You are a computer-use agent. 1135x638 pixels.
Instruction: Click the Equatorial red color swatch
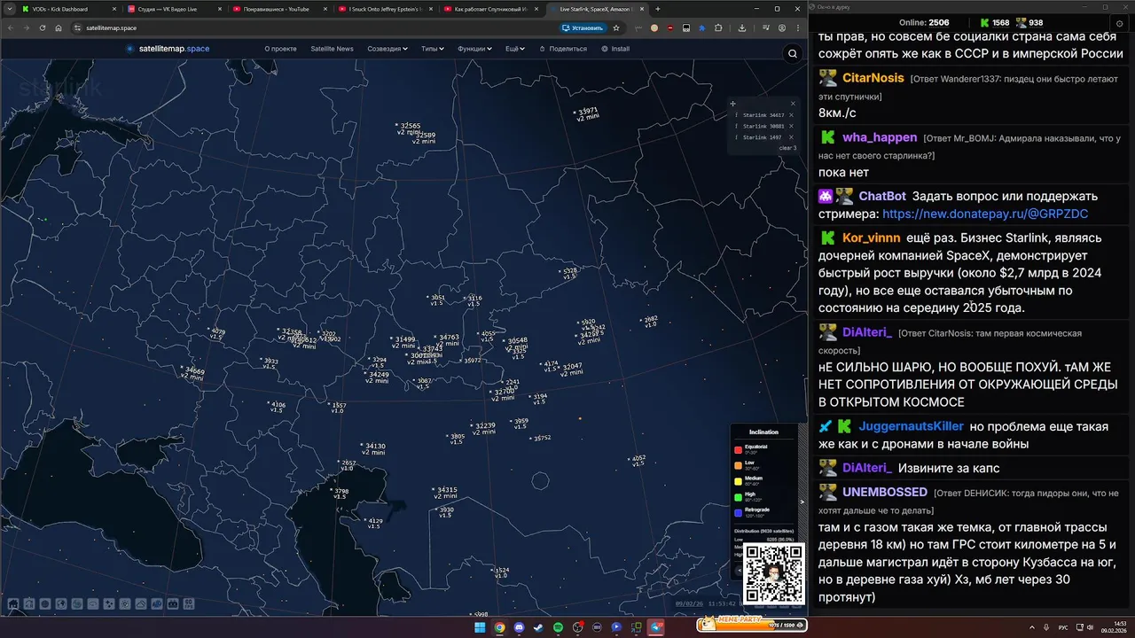click(738, 450)
